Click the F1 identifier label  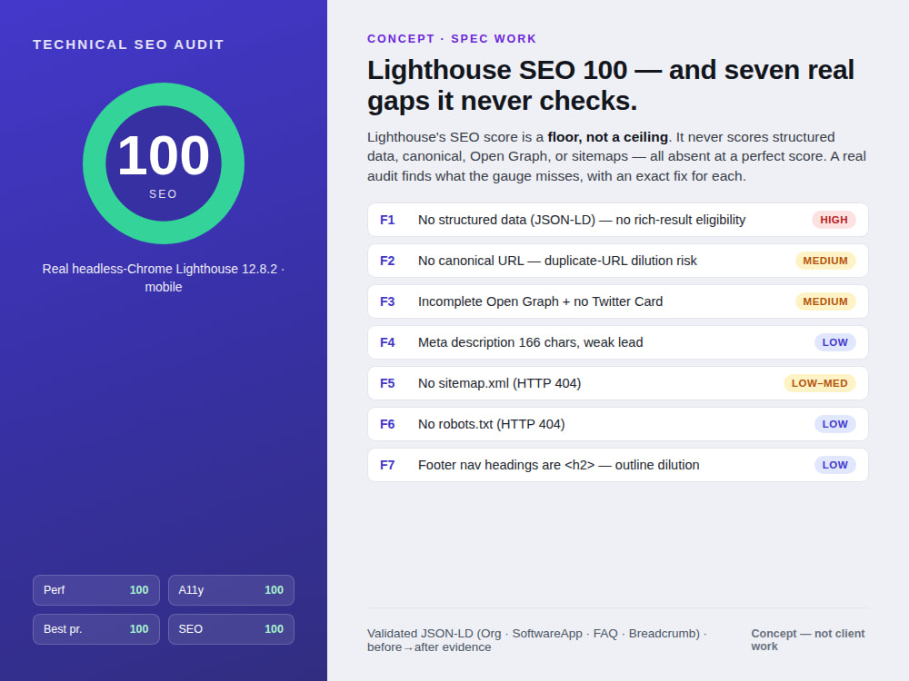tap(387, 220)
